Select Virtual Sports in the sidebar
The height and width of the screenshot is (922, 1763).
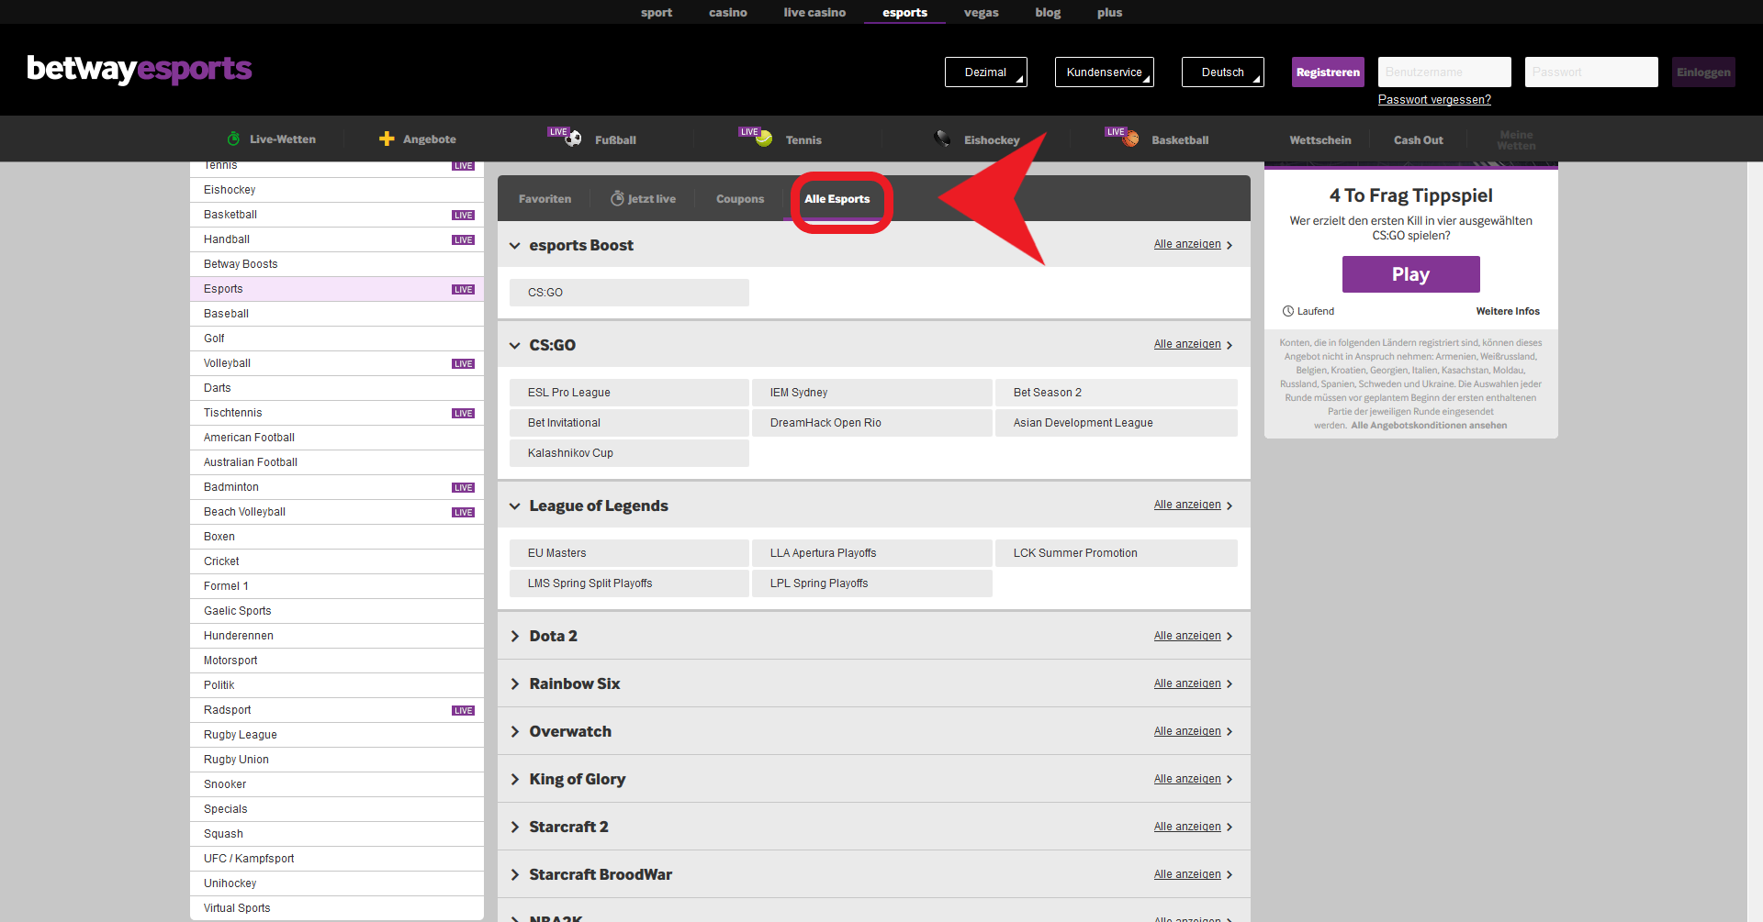(x=337, y=908)
